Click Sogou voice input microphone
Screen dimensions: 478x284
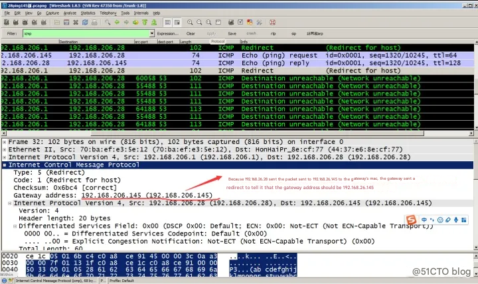click(x=455, y=220)
